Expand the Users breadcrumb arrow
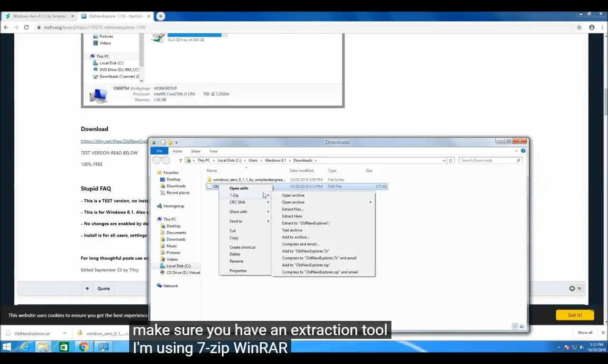 click(x=261, y=160)
